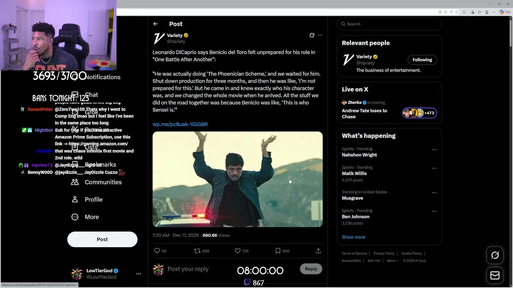The height and width of the screenshot is (288, 513).
Task: Open LowTierGod account name at bottom
Action: (99, 271)
